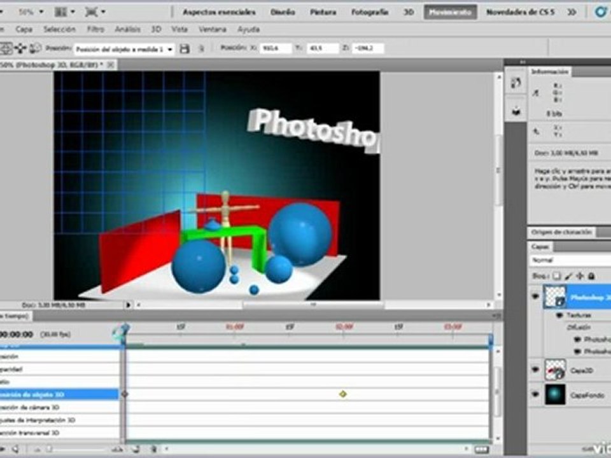Screen dimensions: 611x458
Task: Toggle lock all padlock icon
Action: 591,276
